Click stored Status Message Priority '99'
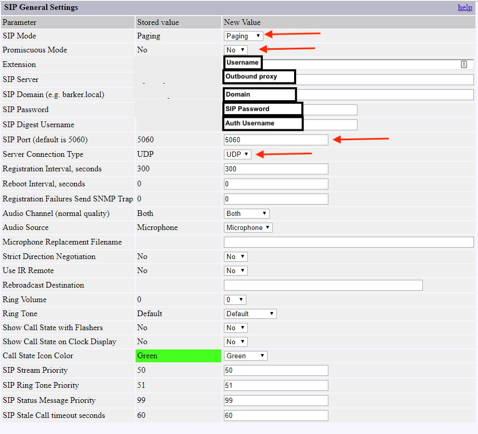 (141, 400)
